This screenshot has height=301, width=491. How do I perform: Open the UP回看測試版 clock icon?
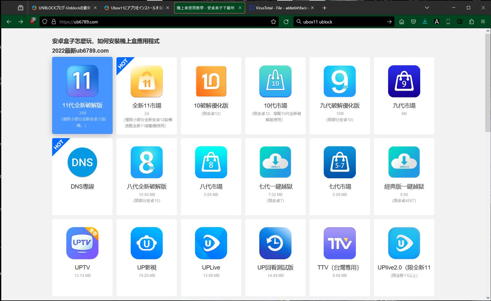click(275, 243)
